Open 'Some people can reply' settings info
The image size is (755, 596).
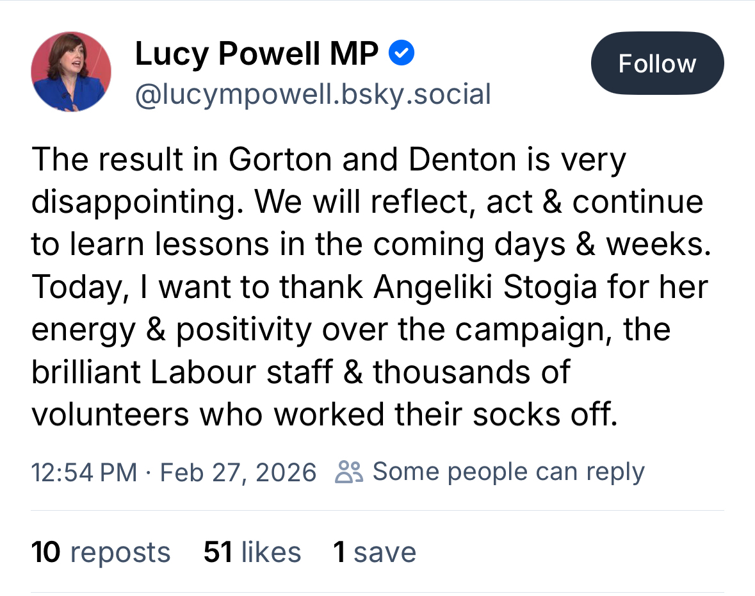pos(508,472)
